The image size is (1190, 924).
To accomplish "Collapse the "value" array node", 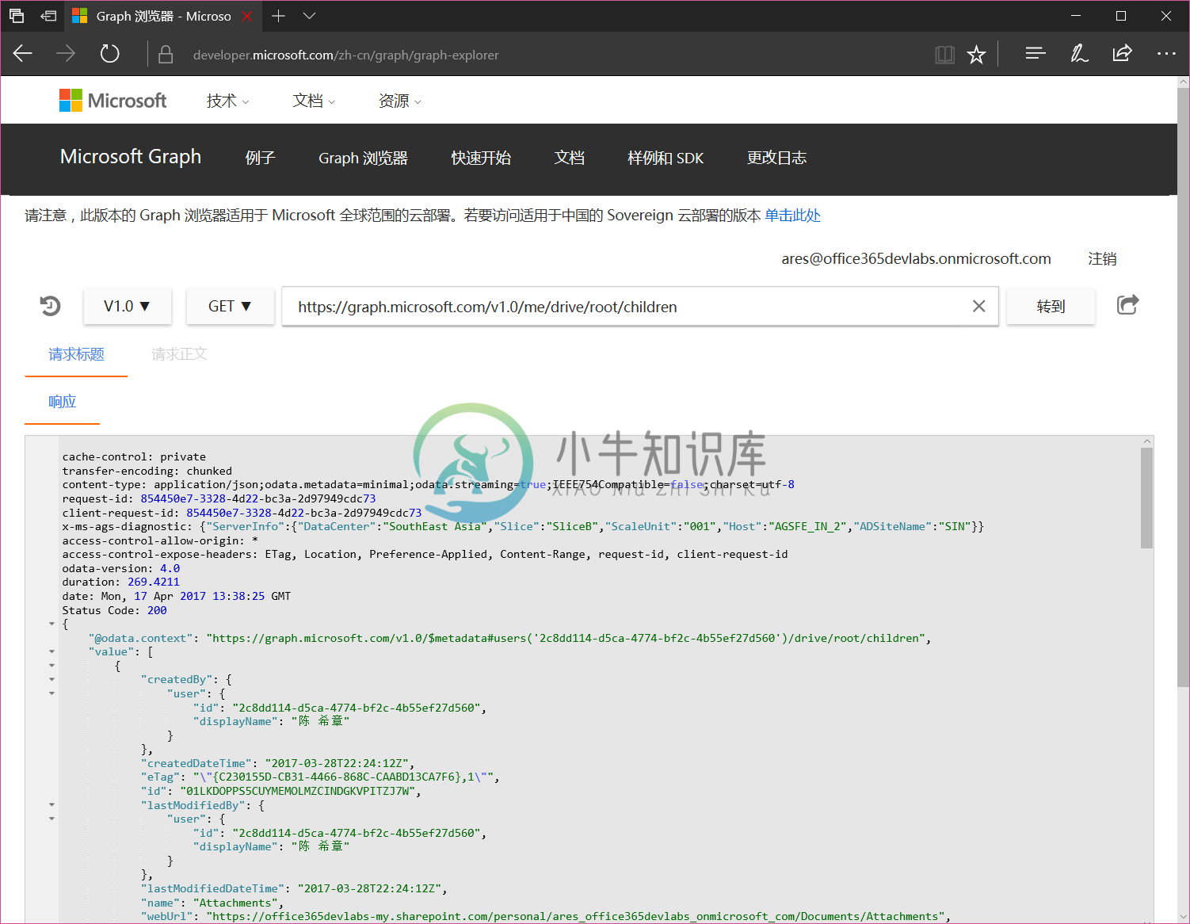I will 52,652.
